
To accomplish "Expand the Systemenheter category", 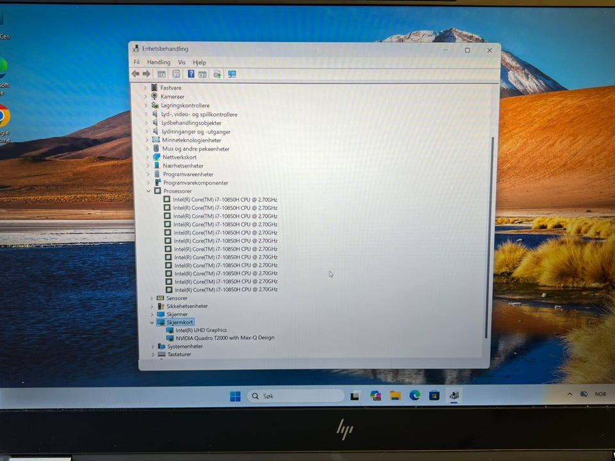I will tap(152, 346).
